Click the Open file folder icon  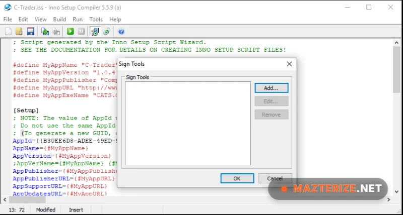[x=19, y=32]
